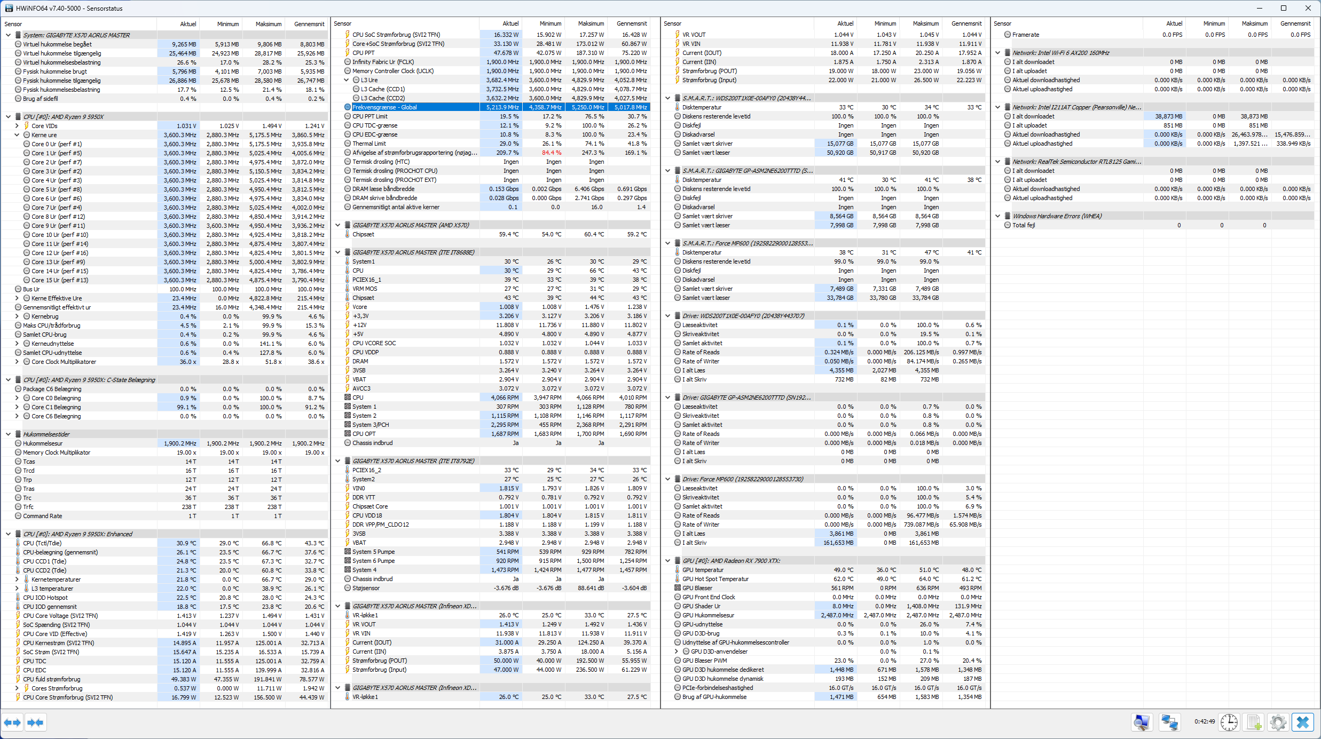This screenshot has height=739, width=1321.
Task: Collapse the Hukommelsestider group
Action: tap(8, 434)
